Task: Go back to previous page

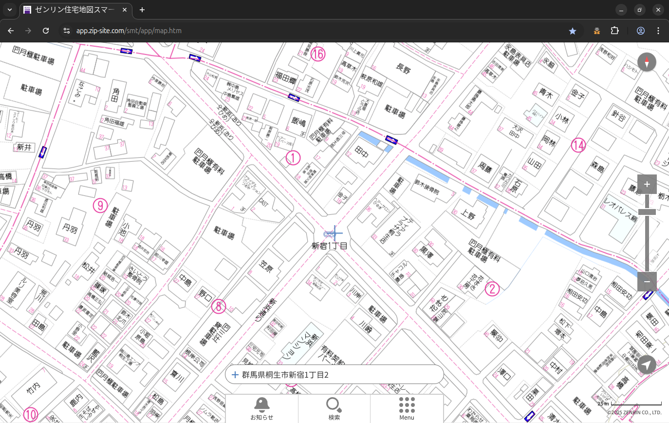Action: (11, 31)
